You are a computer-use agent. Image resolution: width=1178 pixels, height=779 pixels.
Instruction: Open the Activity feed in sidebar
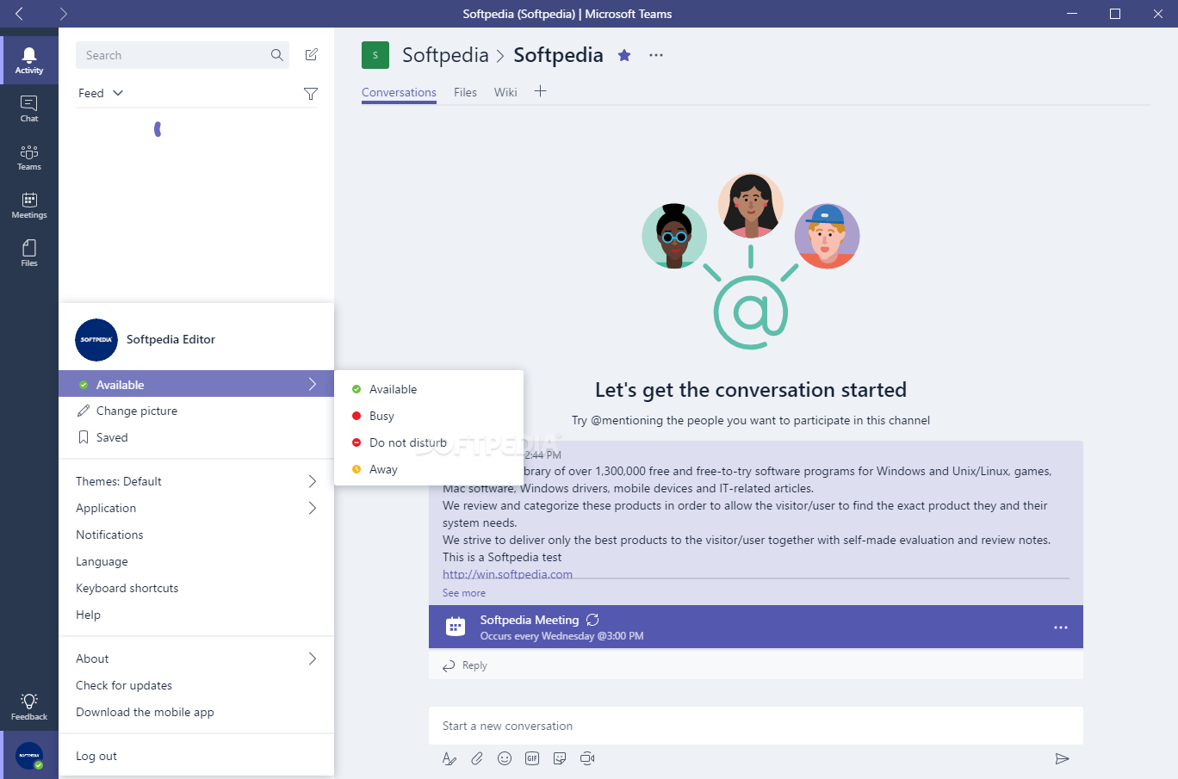click(29, 60)
